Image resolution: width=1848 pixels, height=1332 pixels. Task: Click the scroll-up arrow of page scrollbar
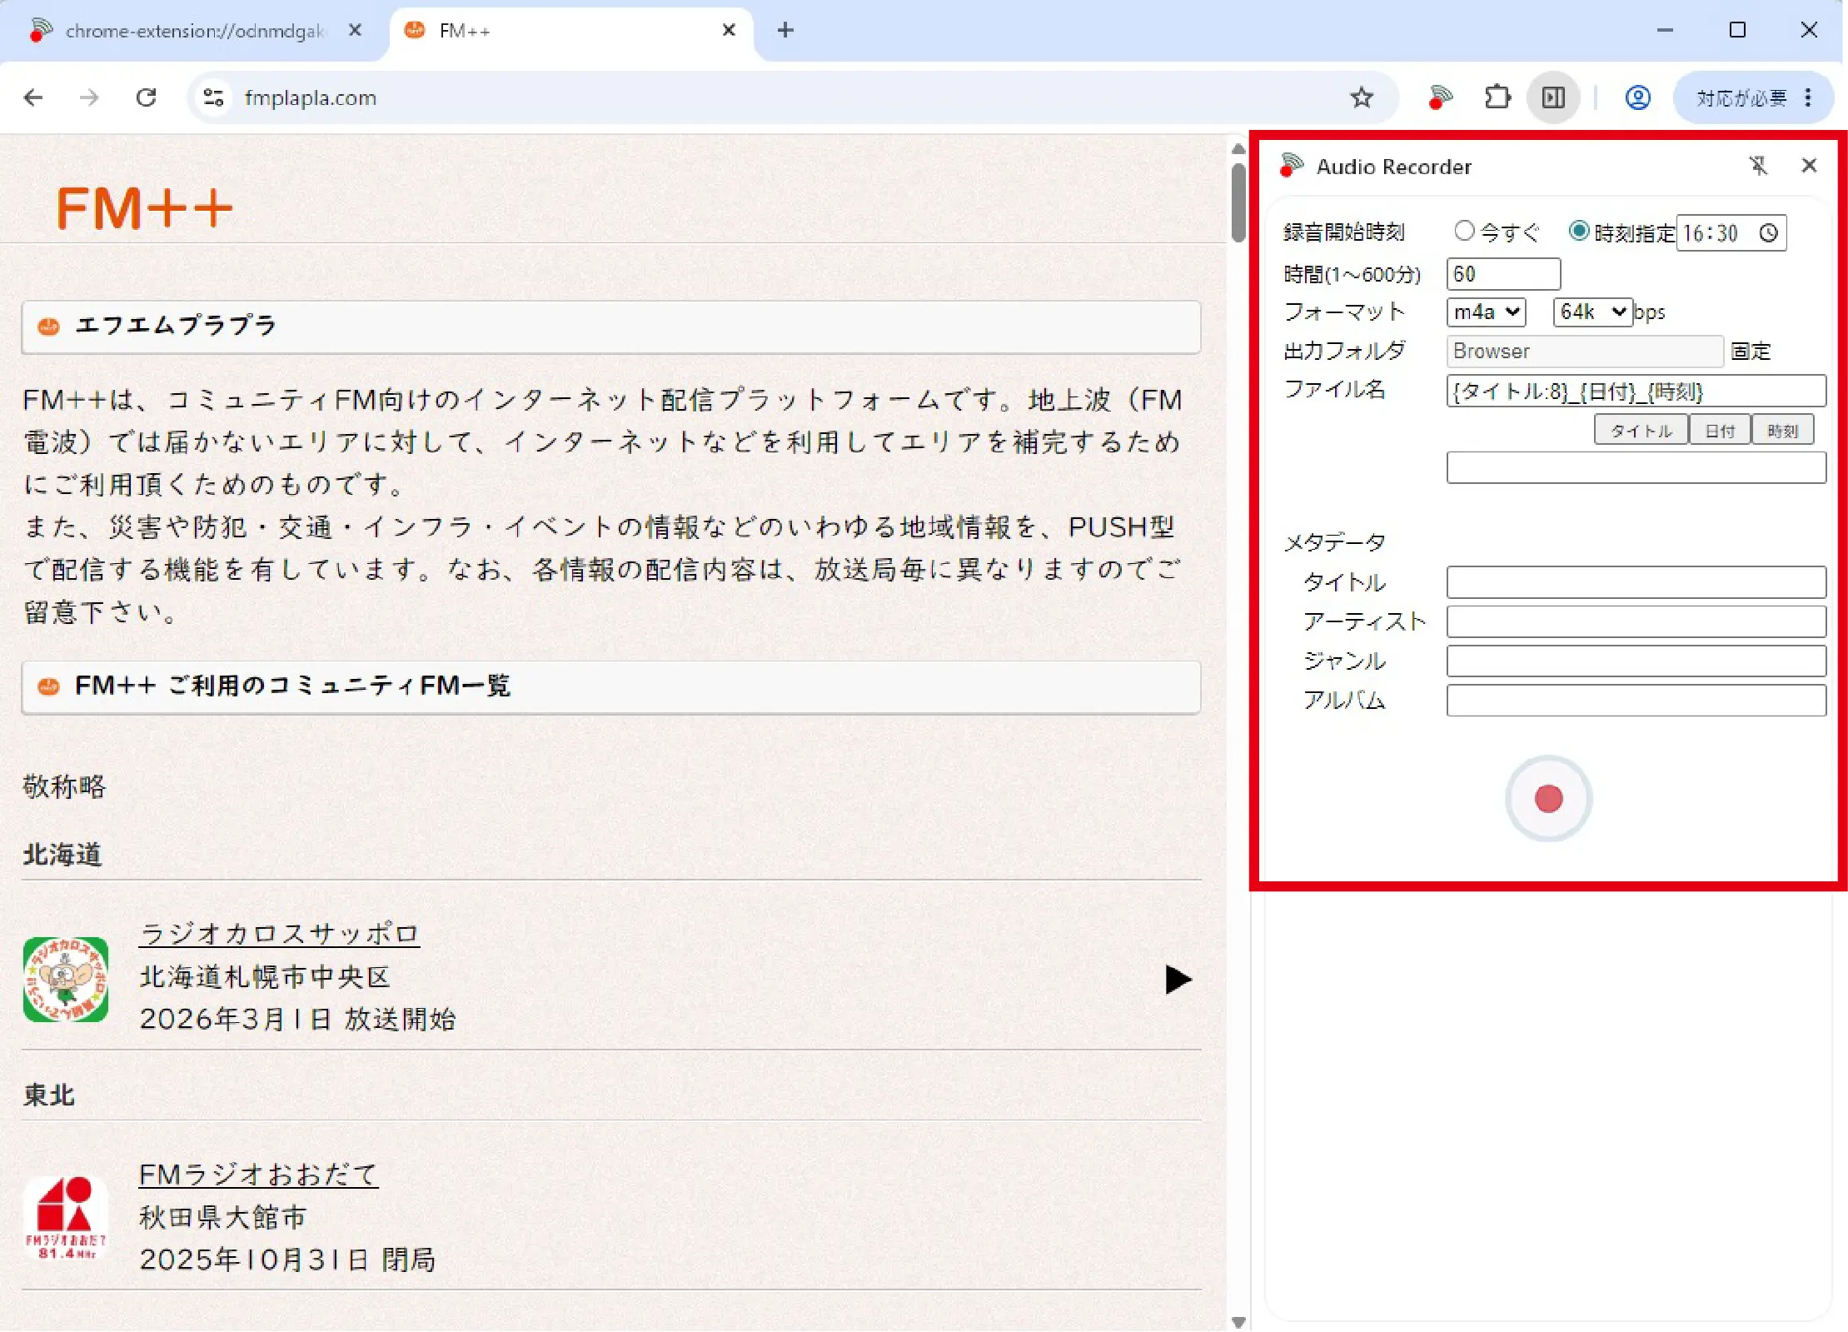click(1238, 148)
